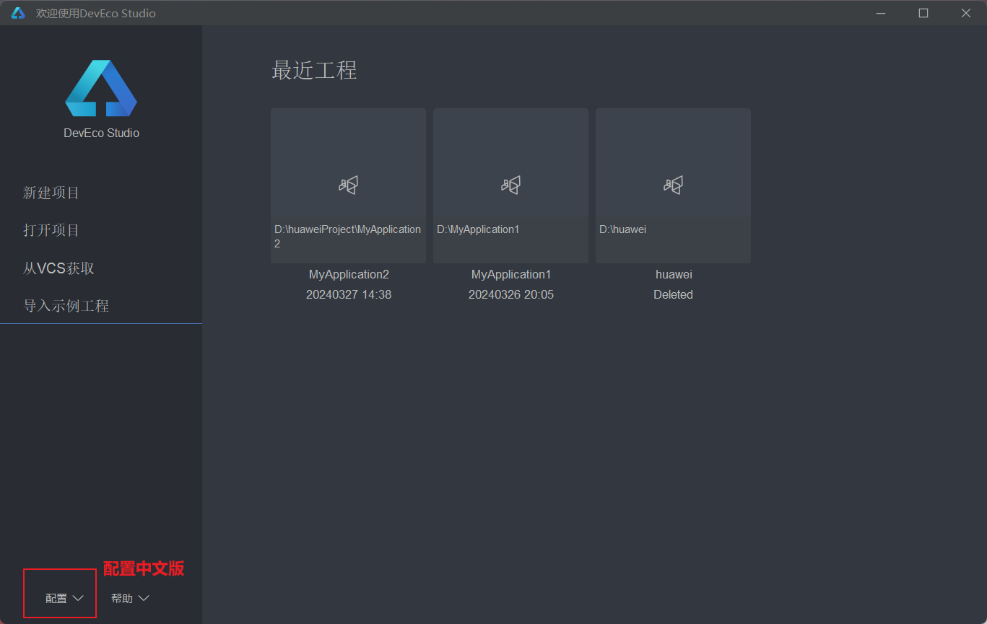This screenshot has height=624, width=987.
Task: Click the path D:\huaweiProject\MyApplication2
Action: tap(347, 237)
